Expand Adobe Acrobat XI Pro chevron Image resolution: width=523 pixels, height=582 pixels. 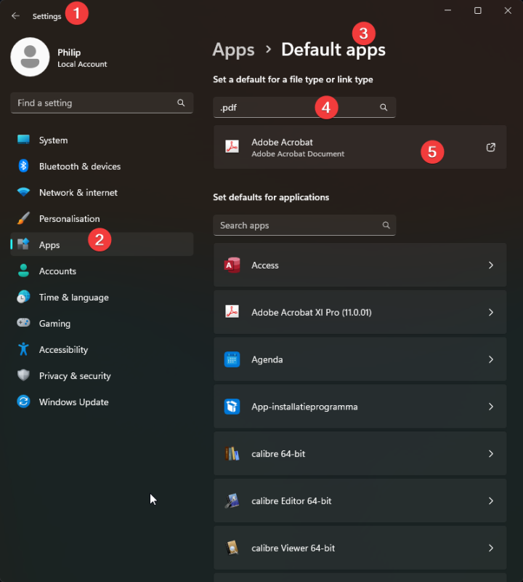[x=491, y=312]
